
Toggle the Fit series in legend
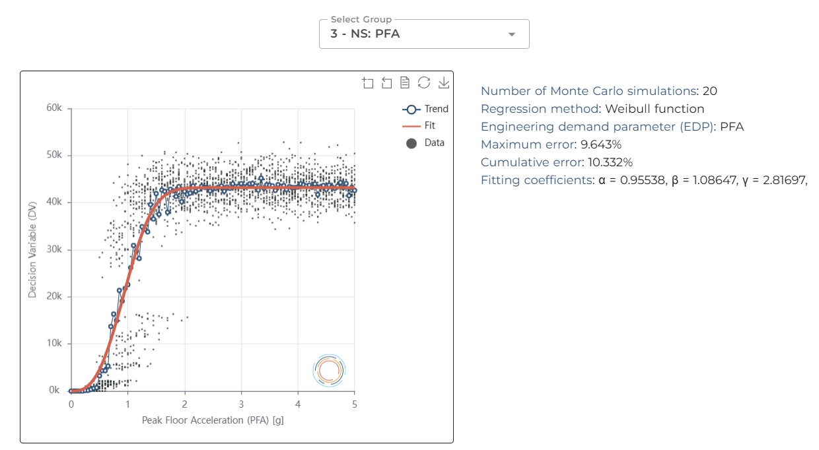[x=418, y=125]
